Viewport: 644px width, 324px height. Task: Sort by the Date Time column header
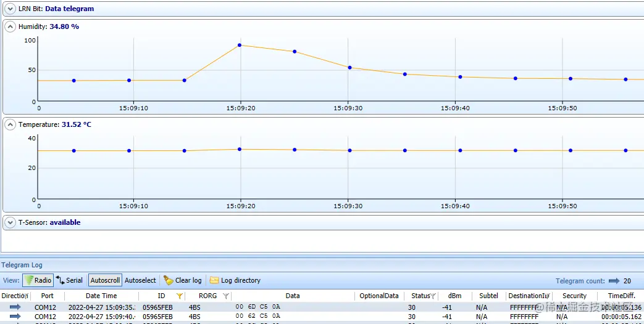[x=101, y=296]
